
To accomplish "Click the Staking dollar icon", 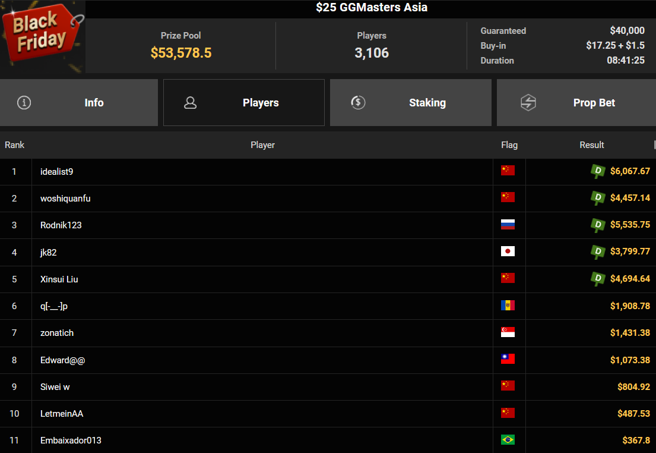I will click(x=358, y=102).
